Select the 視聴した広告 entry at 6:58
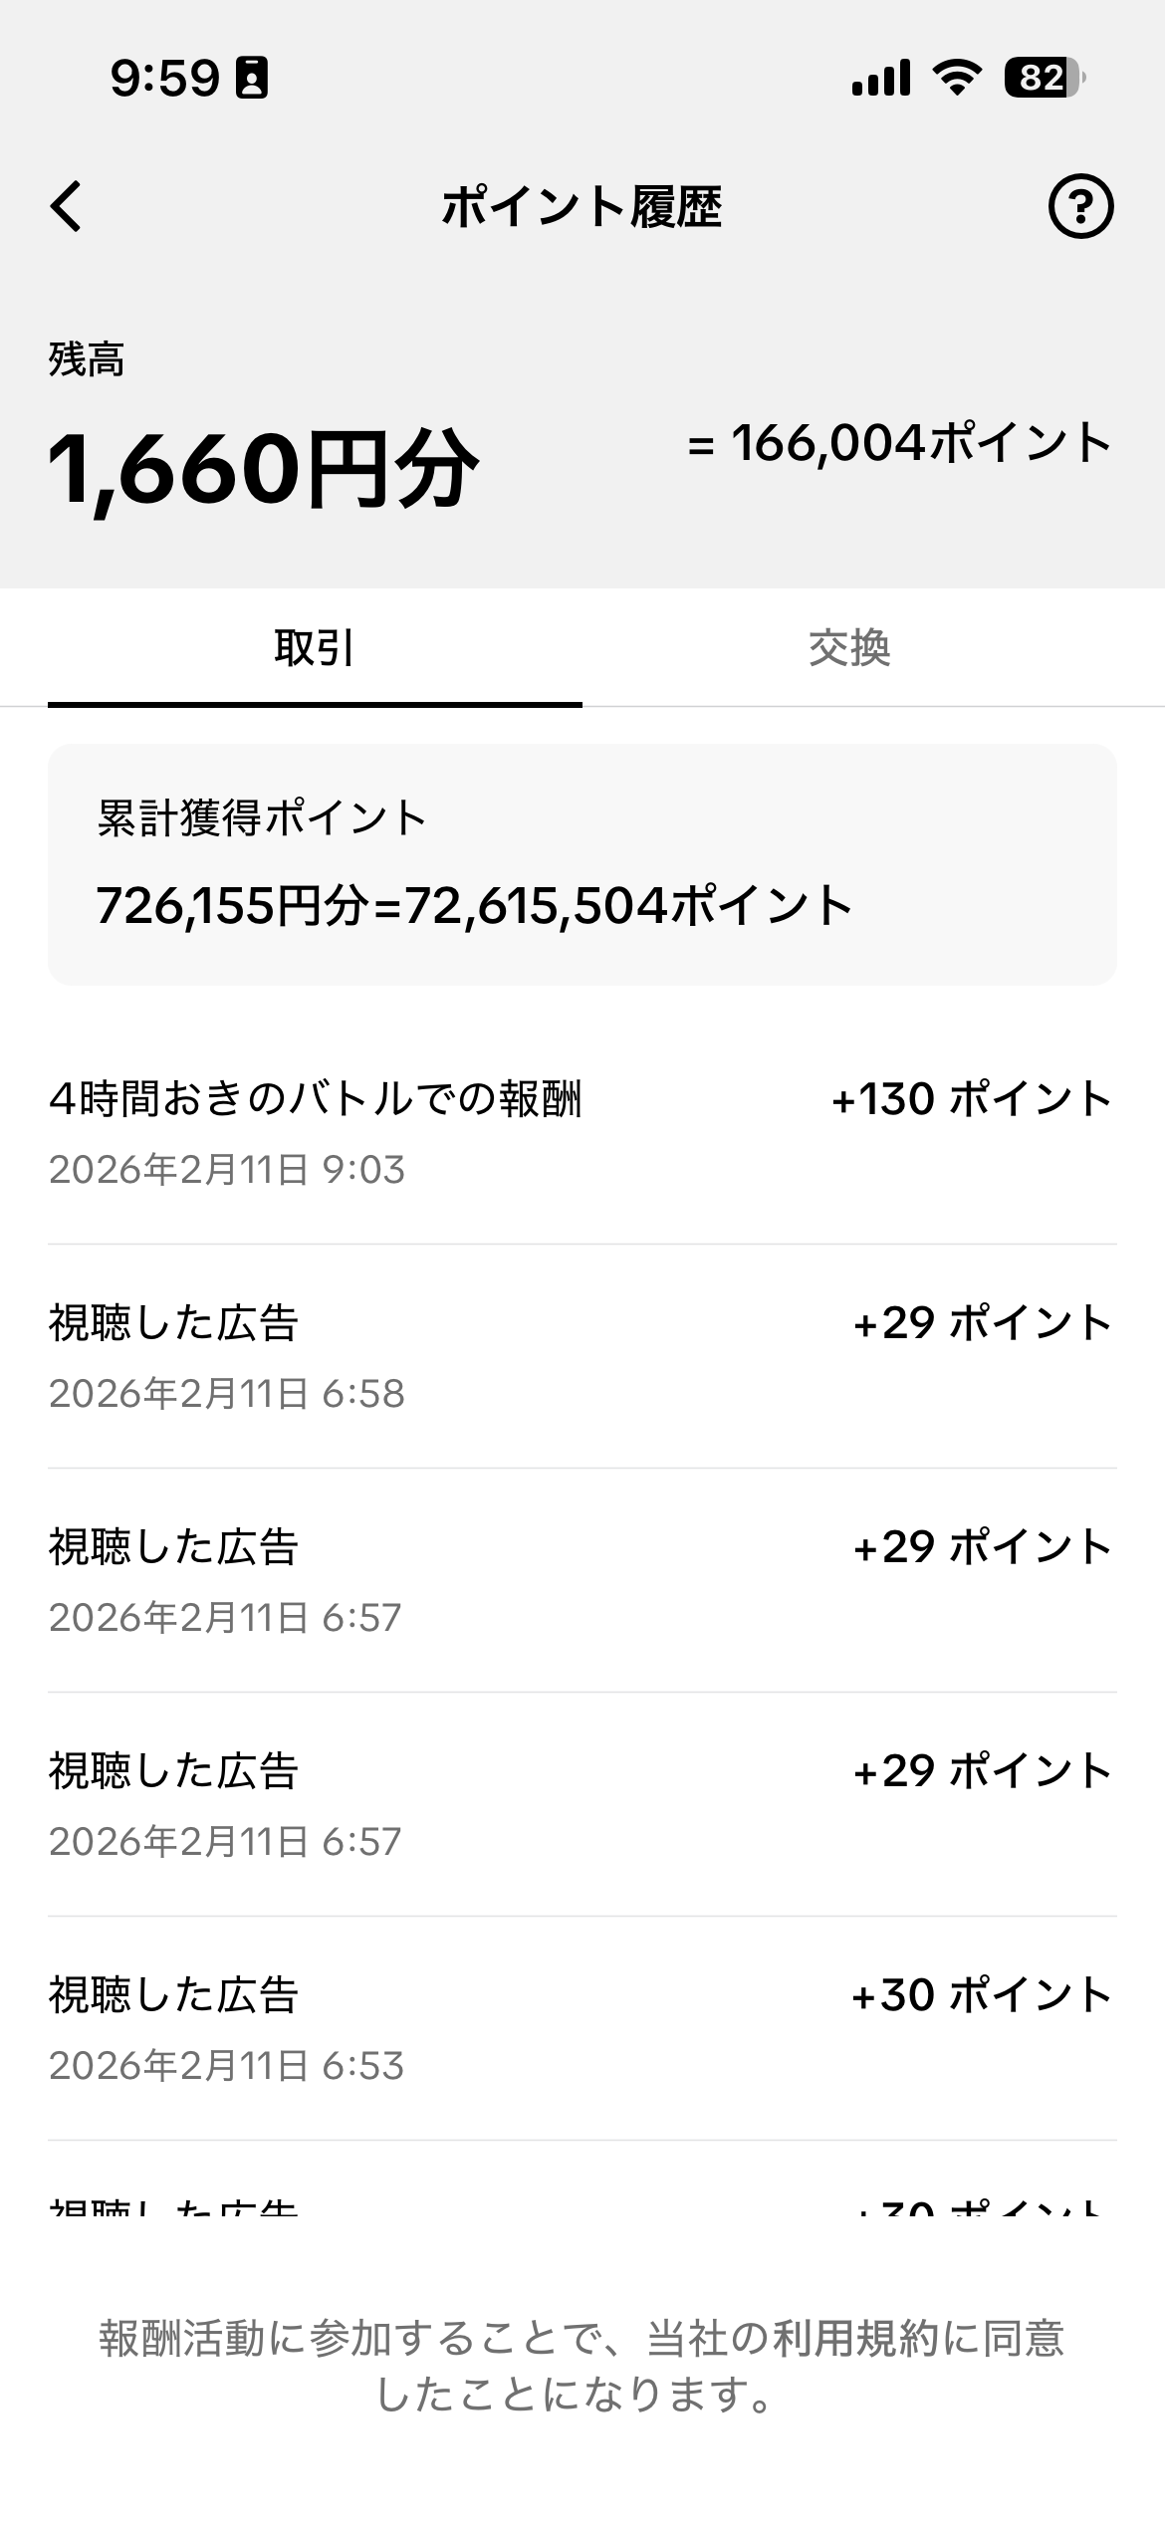1165x2521 pixels. 174,1324
